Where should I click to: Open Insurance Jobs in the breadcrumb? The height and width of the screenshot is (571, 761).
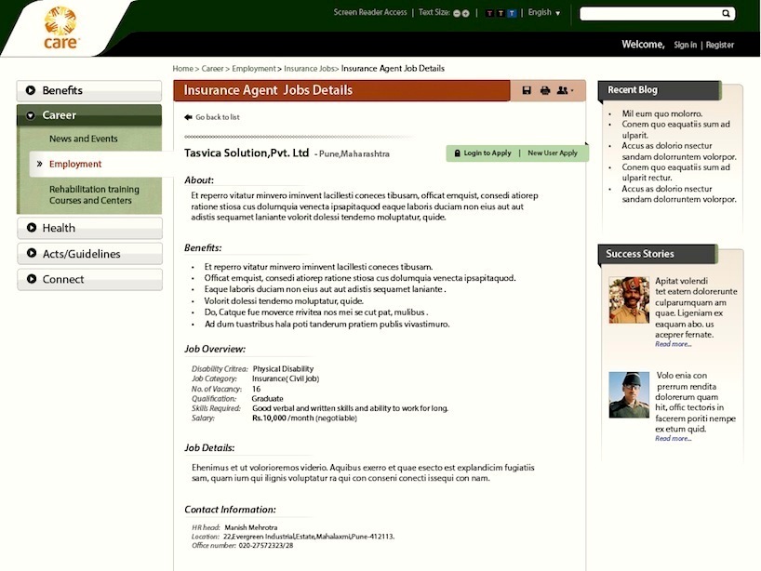(x=310, y=68)
